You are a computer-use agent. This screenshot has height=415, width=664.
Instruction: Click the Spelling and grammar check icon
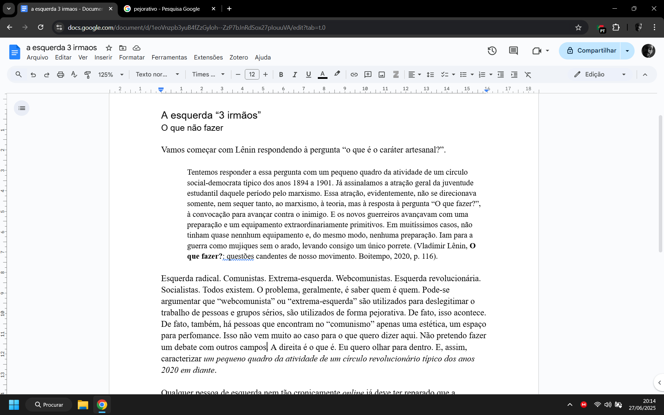tap(74, 74)
